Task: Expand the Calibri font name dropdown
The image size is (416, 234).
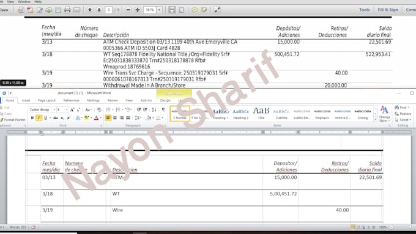Action: (x=54, y=109)
